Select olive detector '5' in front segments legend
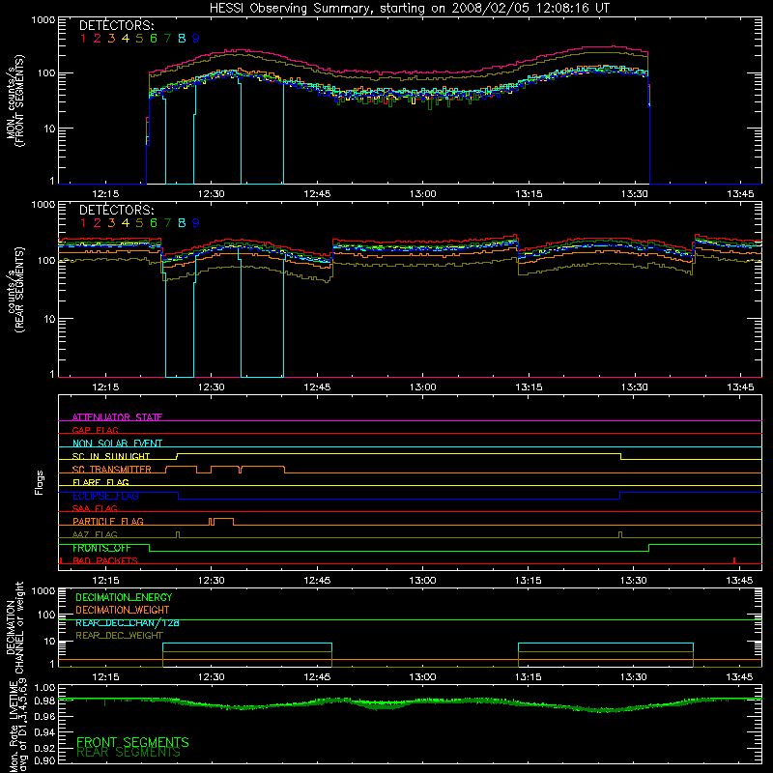Image resolution: width=773 pixels, height=773 pixels. pos(139,39)
